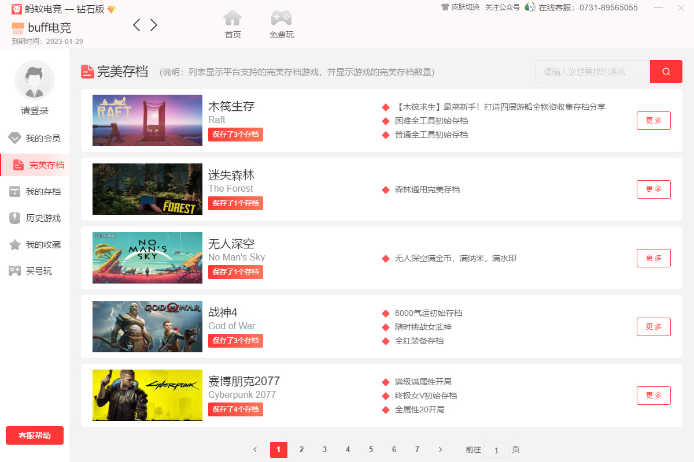Viewport: 694px width, 462px height.
Task: Go to page 3
Action: point(324,450)
